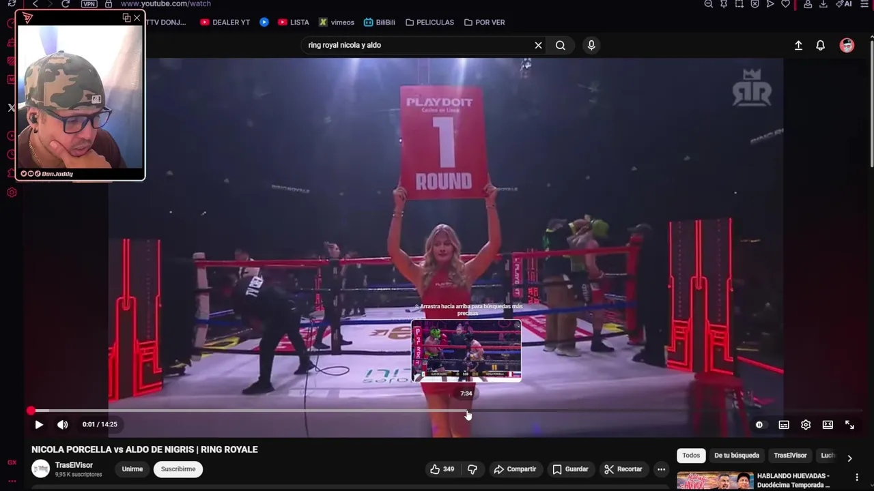Open browser downloads icon

(x=823, y=3)
